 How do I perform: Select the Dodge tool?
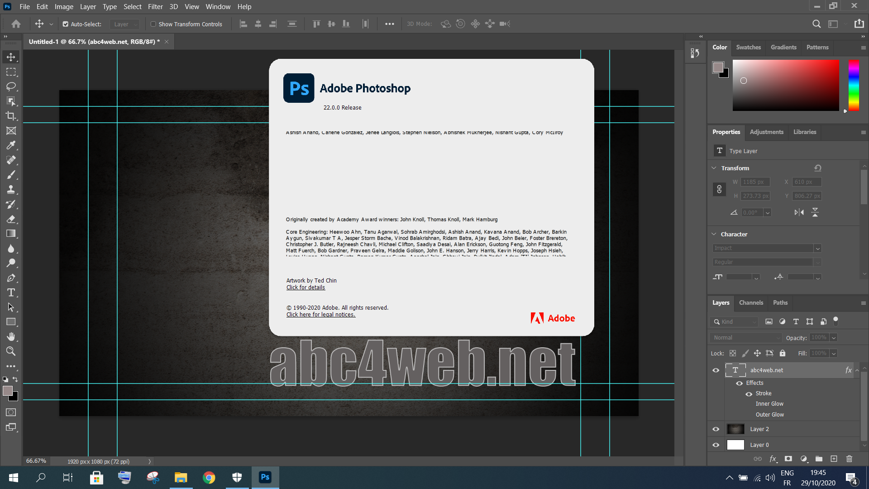11,263
